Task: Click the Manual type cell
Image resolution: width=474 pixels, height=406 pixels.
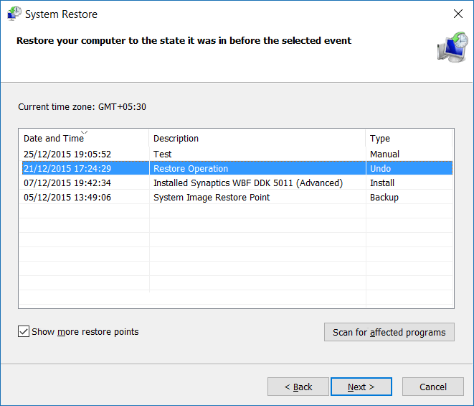Action: pos(384,154)
